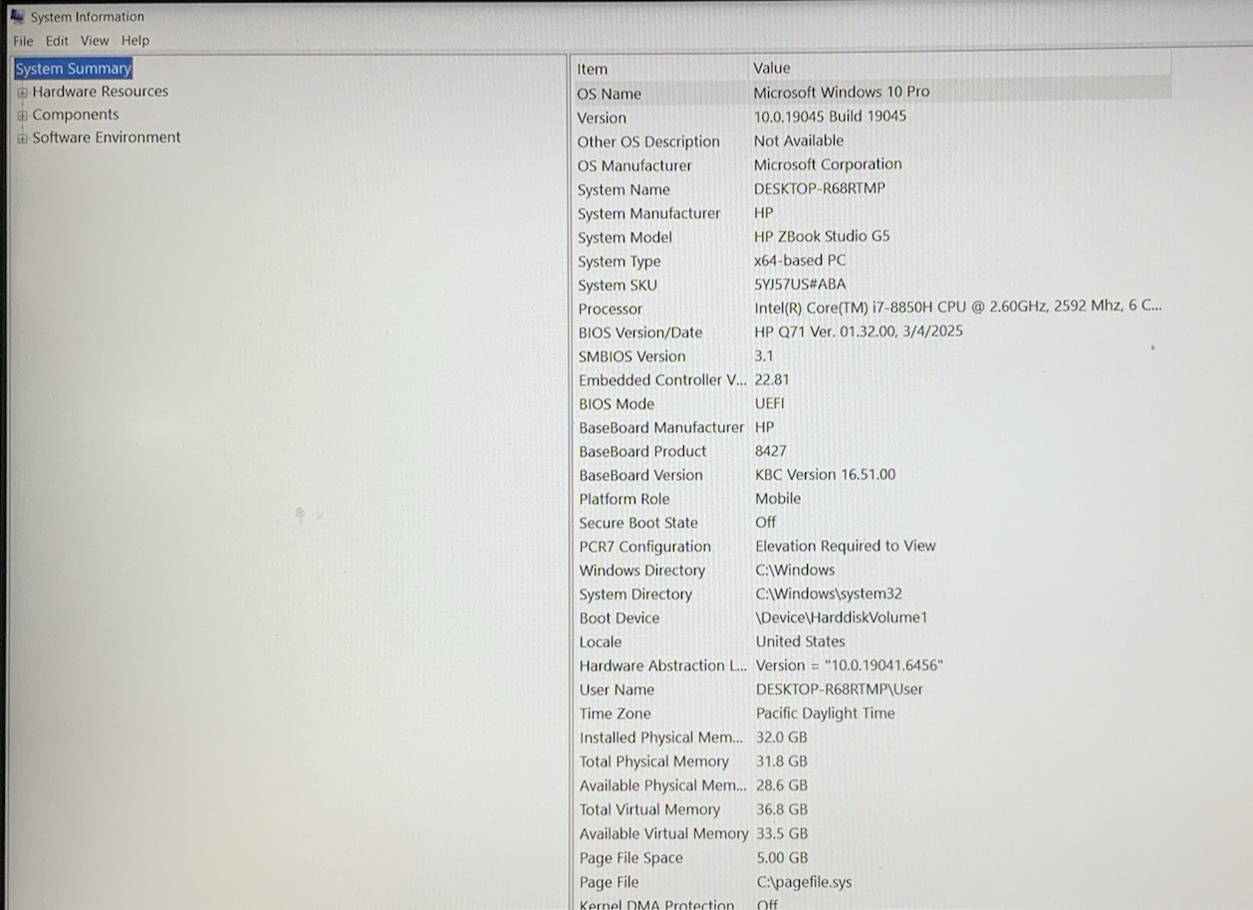Select the BIOS Version/Date row label
Image resolution: width=1253 pixels, height=910 pixels.
click(x=639, y=333)
